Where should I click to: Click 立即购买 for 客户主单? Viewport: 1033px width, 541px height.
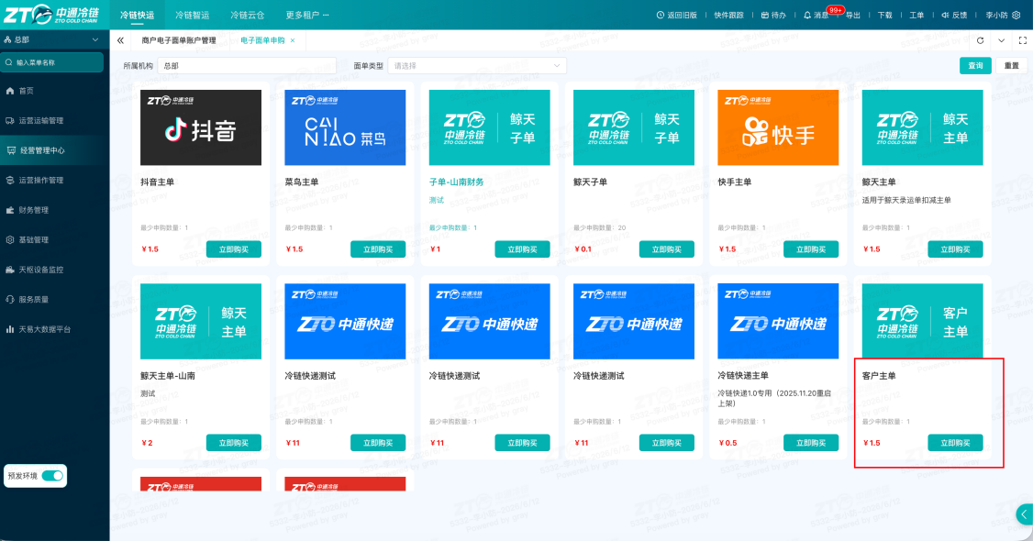tap(955, 443)
